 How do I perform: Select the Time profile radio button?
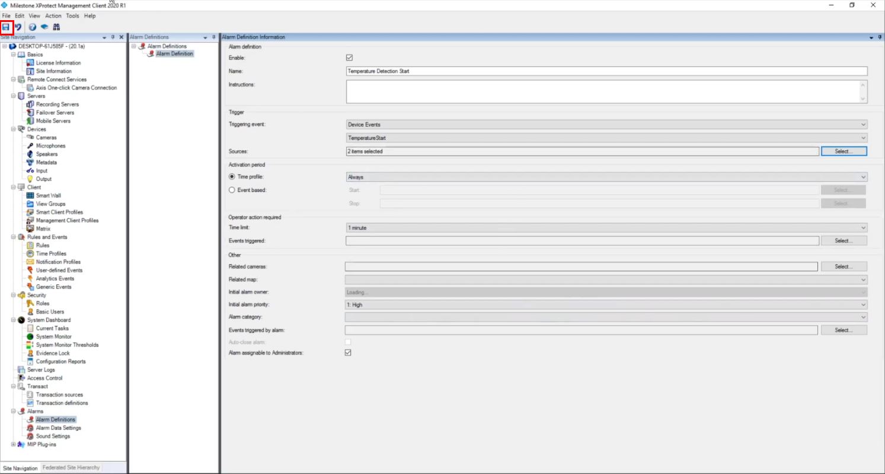tap(232, 177)
